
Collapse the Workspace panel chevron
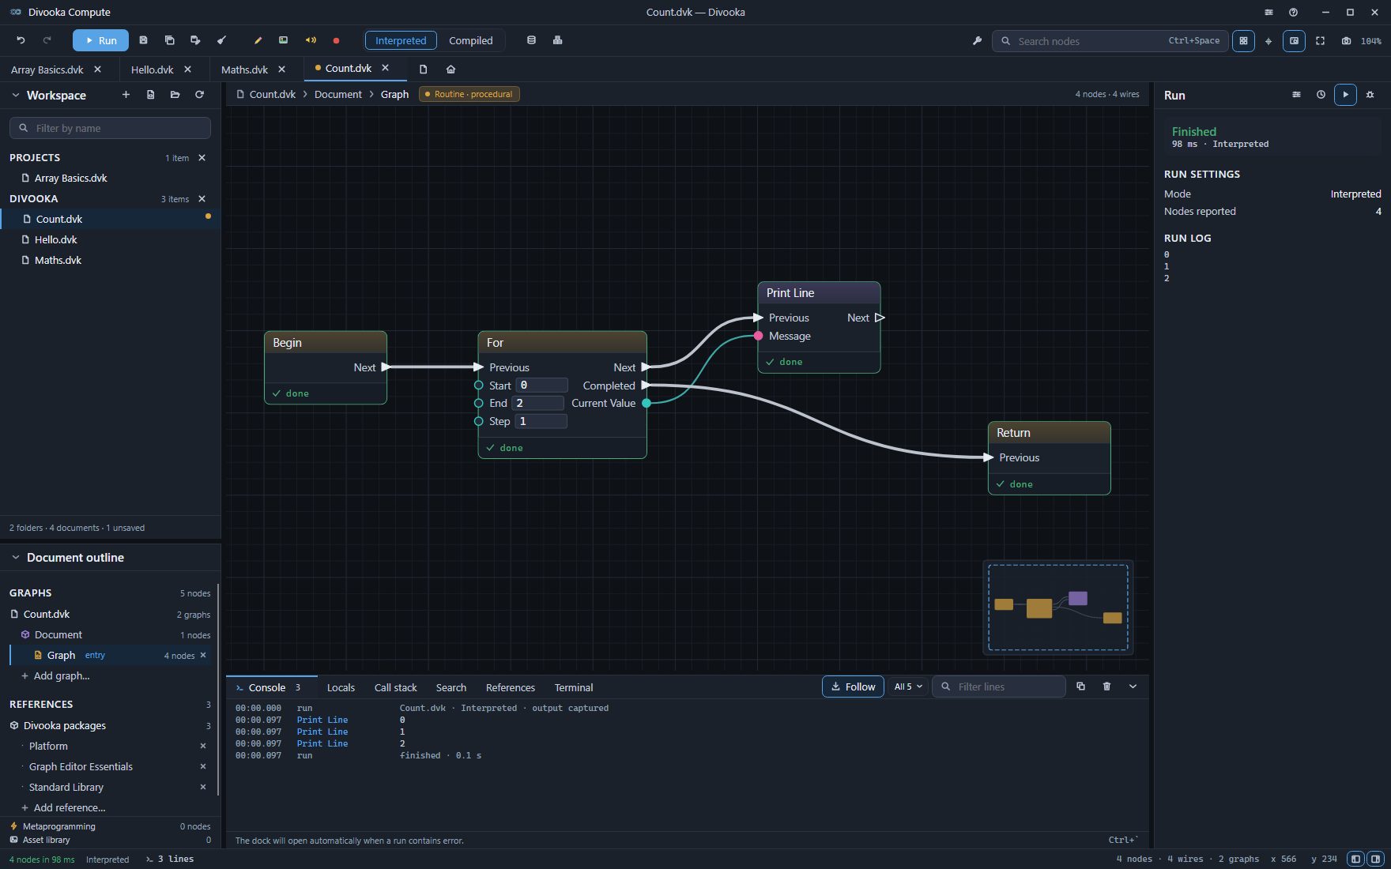(15, 95)
